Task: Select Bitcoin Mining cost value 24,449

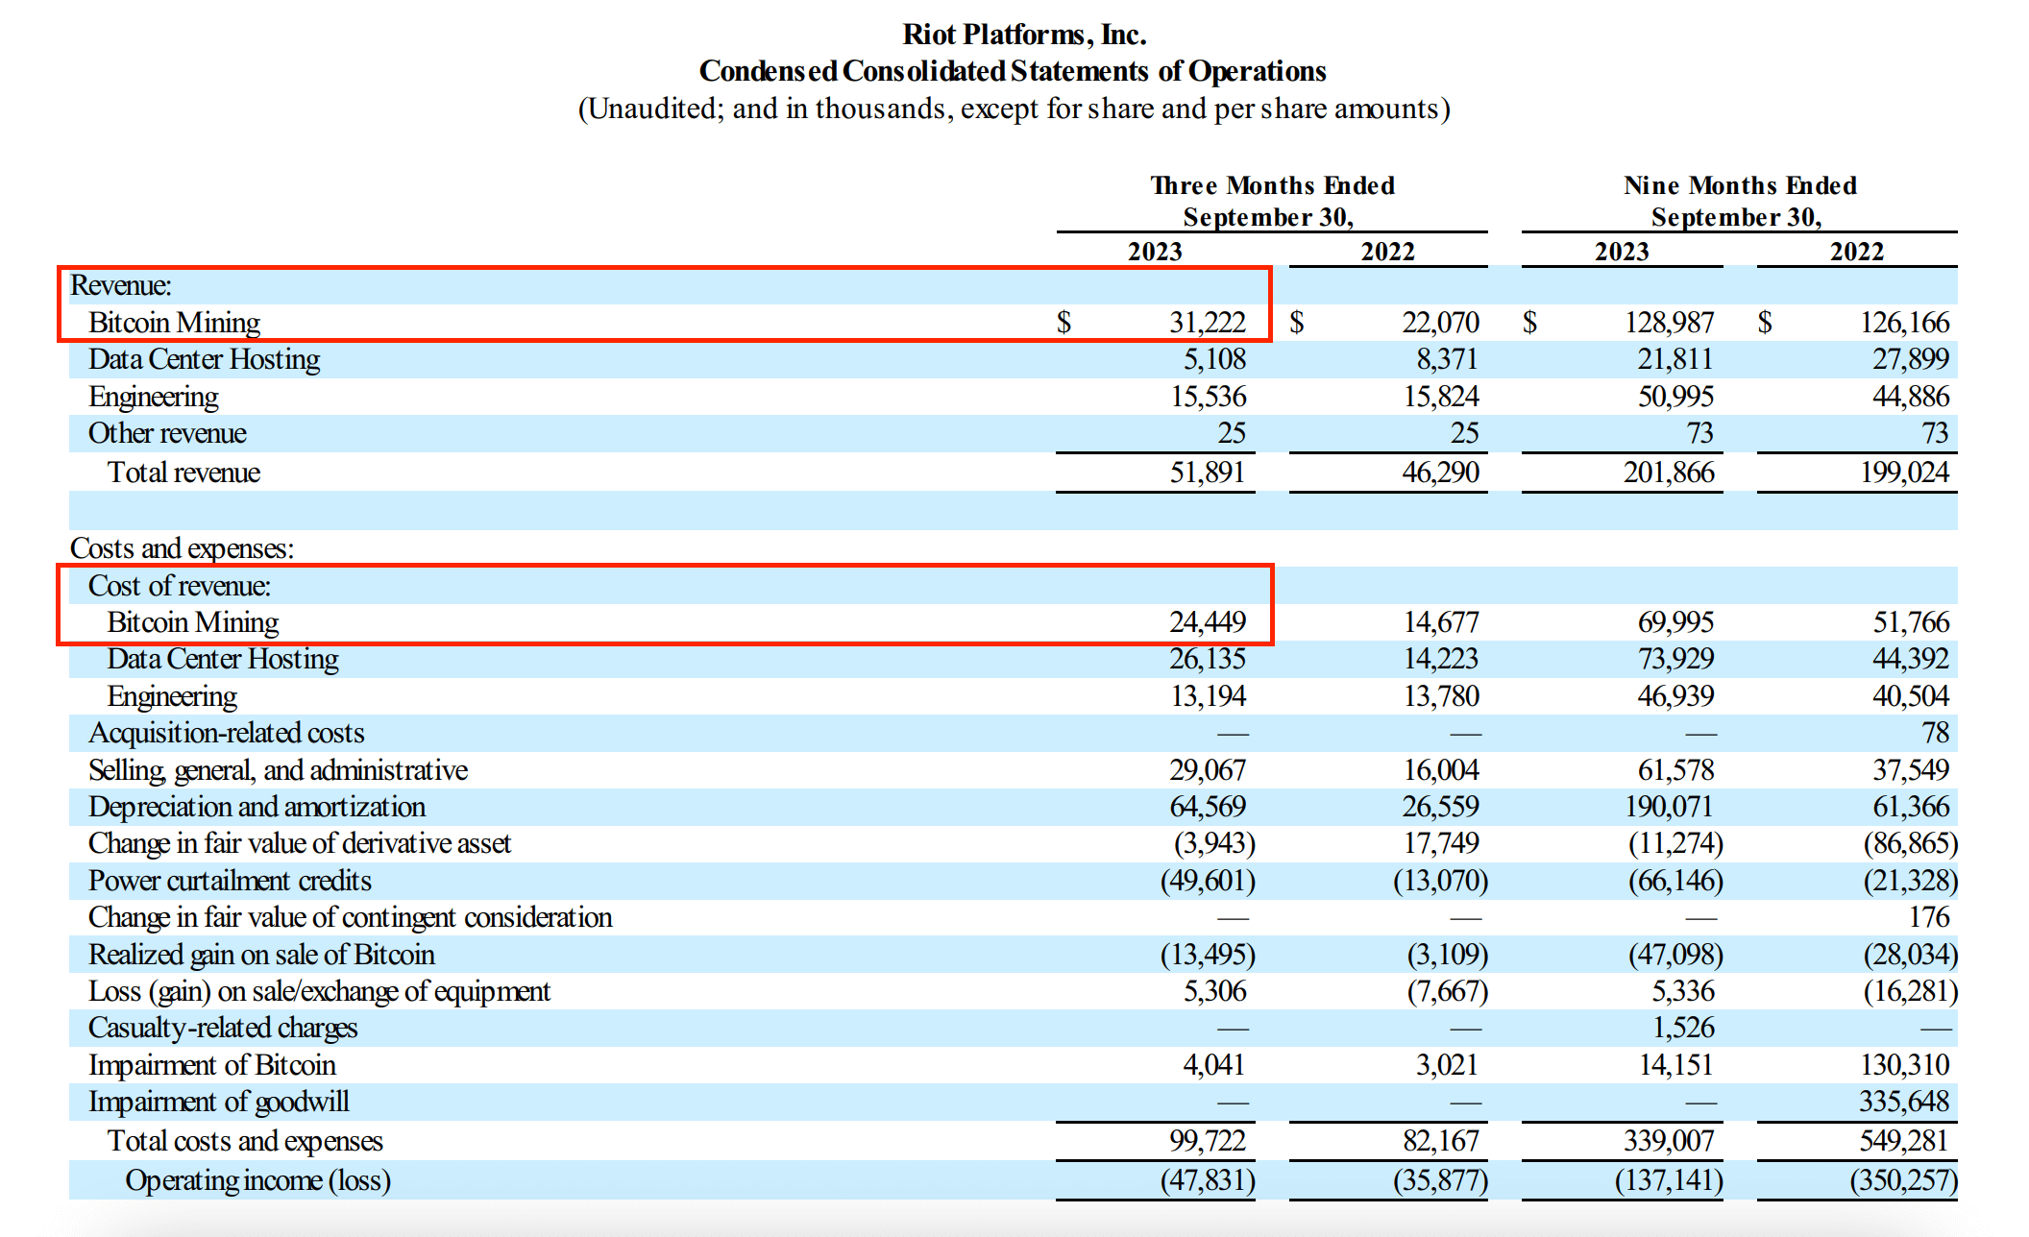Action: (x=1207, y=622)
